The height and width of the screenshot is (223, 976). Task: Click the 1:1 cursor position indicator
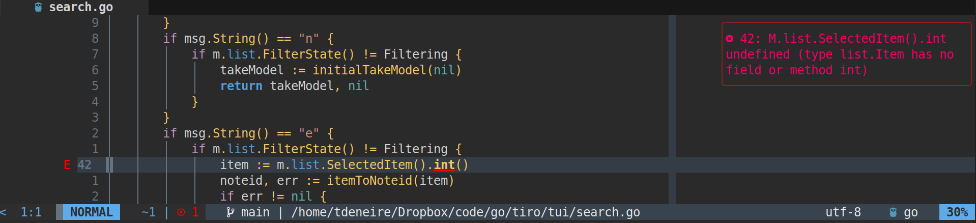tap(31, 212)
